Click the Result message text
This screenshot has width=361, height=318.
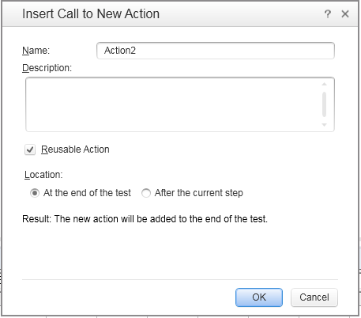point(145,219)
